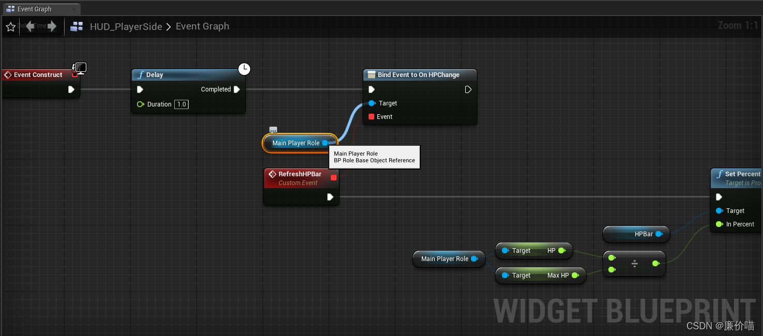Screen dimensions: 763x336
Task: Click the clock latent icon on Delay
Action: coord(244,69)
